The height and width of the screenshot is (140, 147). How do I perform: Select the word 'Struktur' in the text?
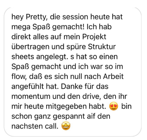click(x=102, y=47)
